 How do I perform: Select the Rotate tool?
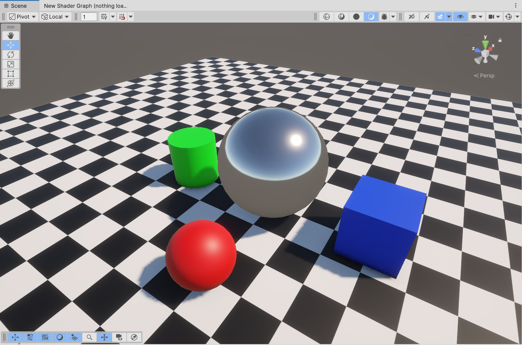point(11,55)
